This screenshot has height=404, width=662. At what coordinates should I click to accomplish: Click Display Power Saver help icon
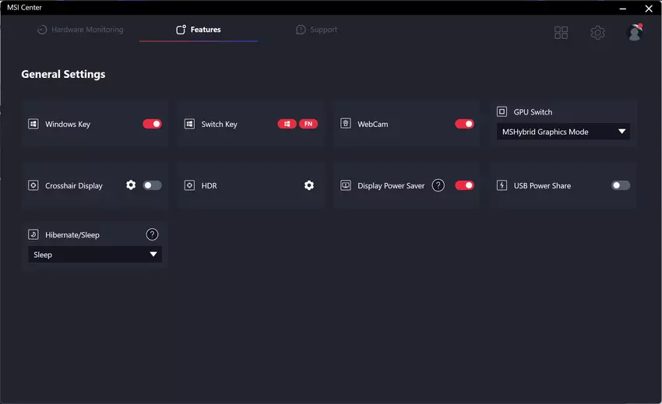[438, 185]
